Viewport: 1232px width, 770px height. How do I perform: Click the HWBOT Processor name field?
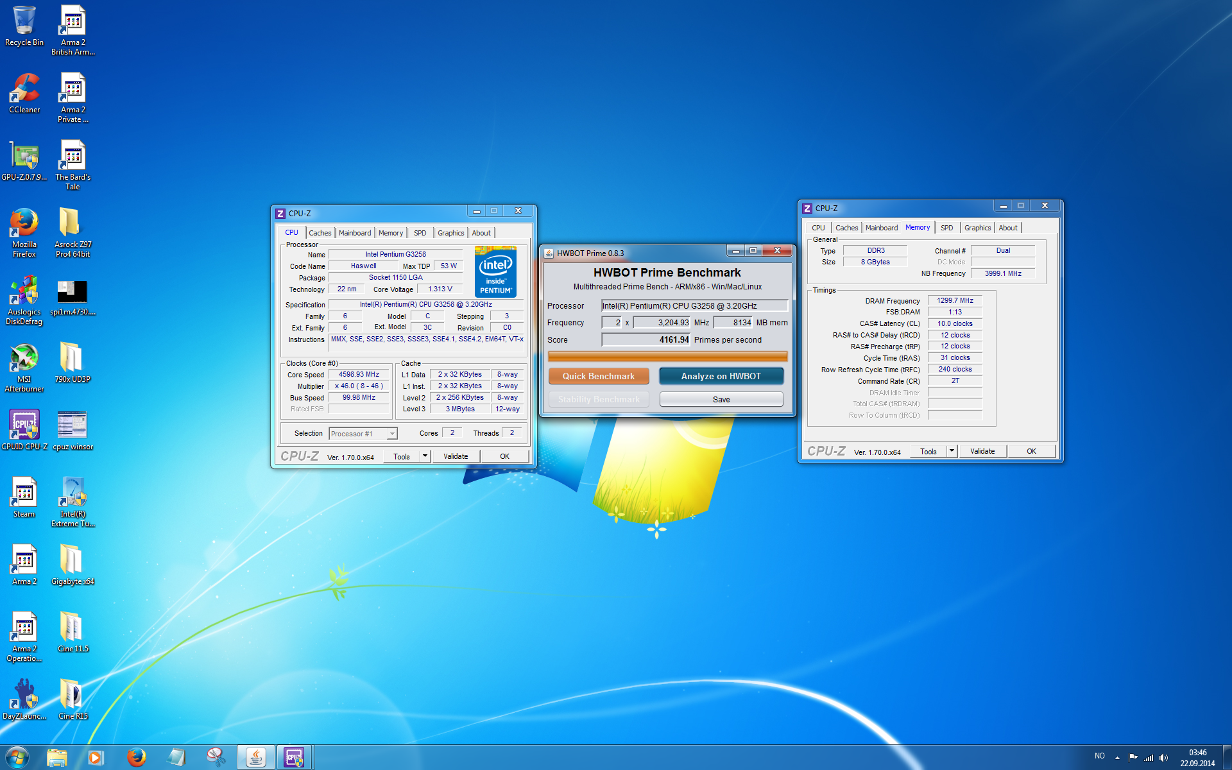click(x=694, y=305)
